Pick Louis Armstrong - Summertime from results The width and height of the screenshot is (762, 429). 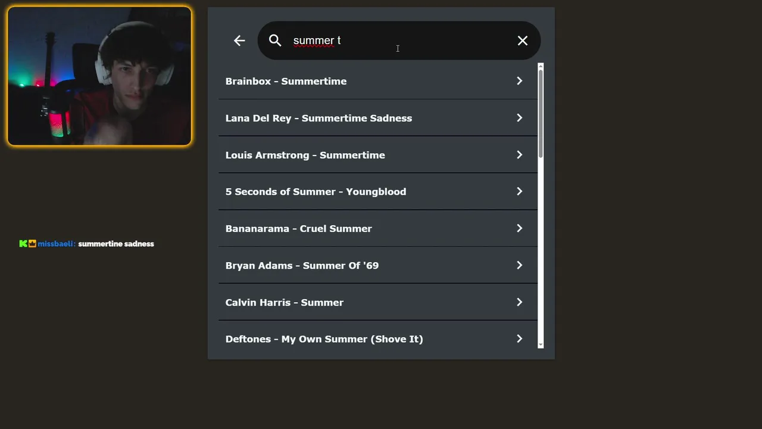(305, 155)
